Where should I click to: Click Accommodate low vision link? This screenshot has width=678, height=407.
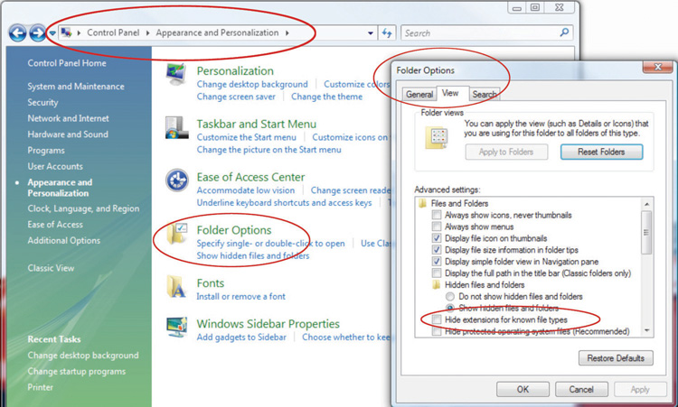(x=246, y=190)
